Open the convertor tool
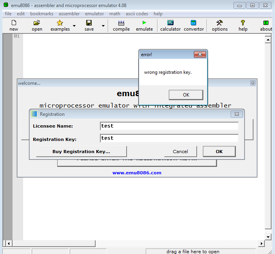This screenshot has width=275, height=254. 194,23
